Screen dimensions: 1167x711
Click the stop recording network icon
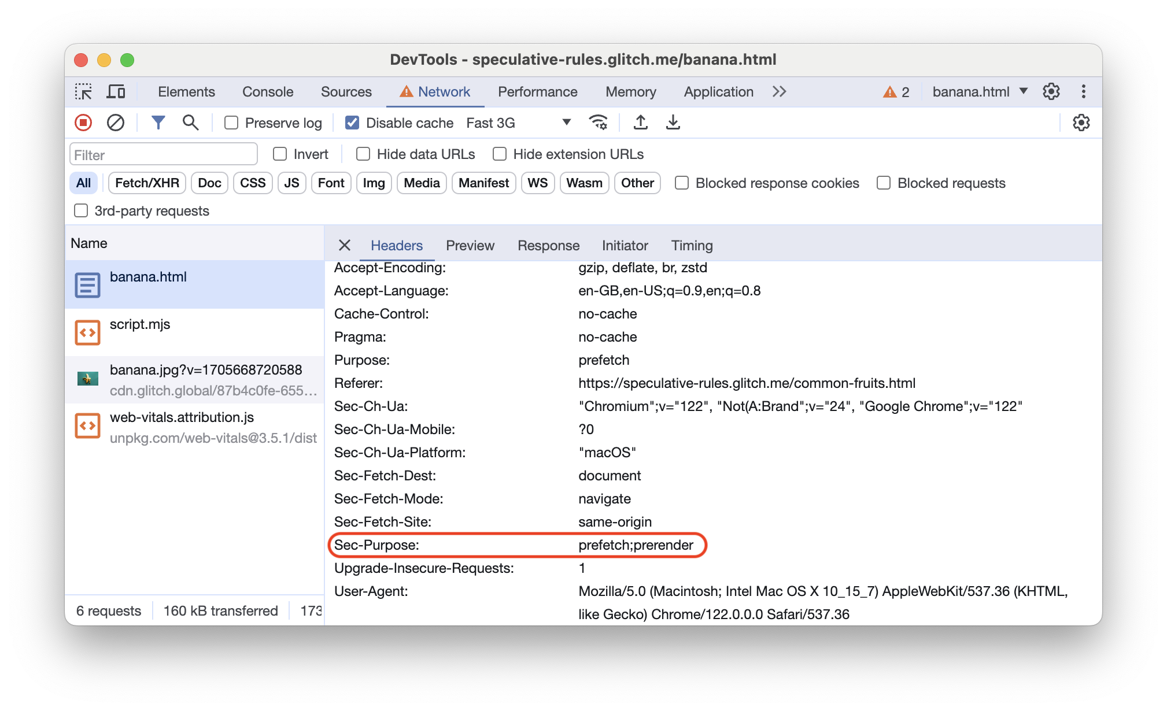click(85, 123)
